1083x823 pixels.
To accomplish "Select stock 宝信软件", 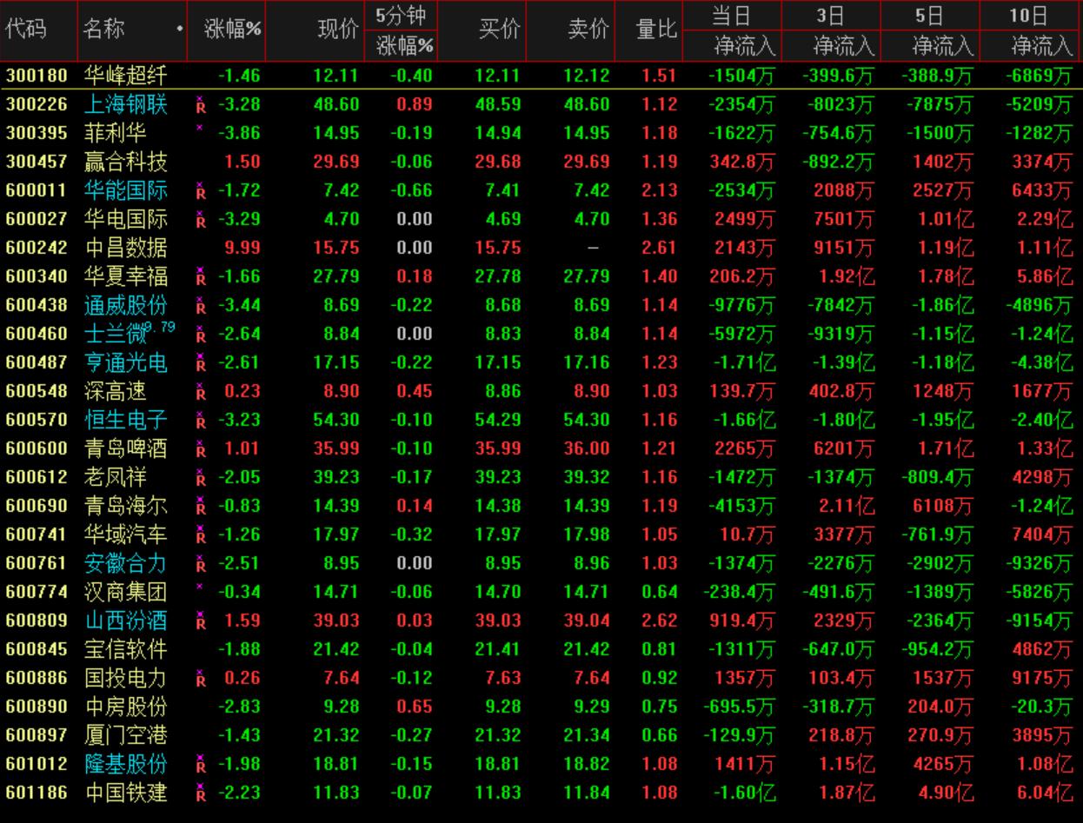I will tap(125, 650).
